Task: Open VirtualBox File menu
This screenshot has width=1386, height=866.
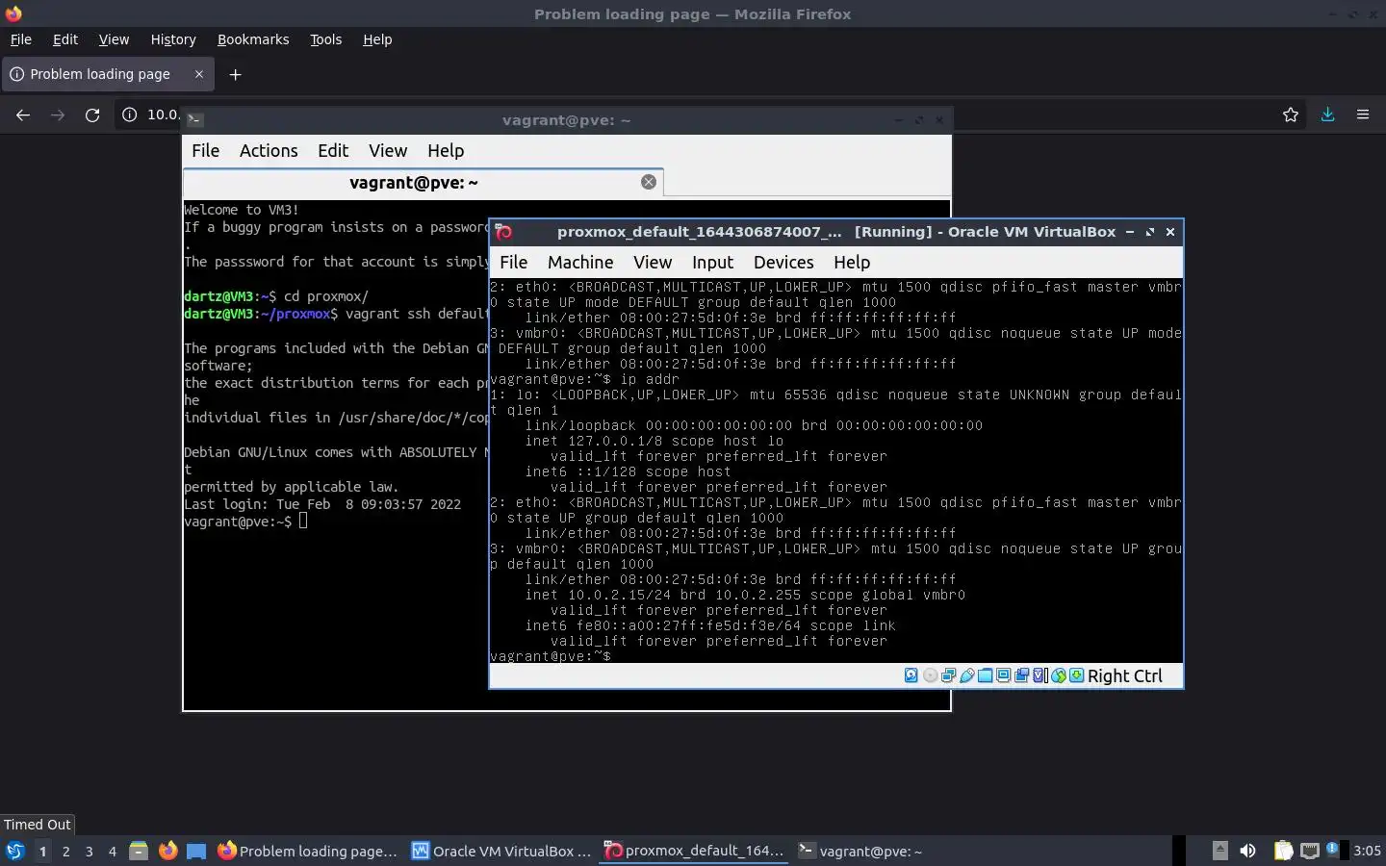Action: click(513, 262)
